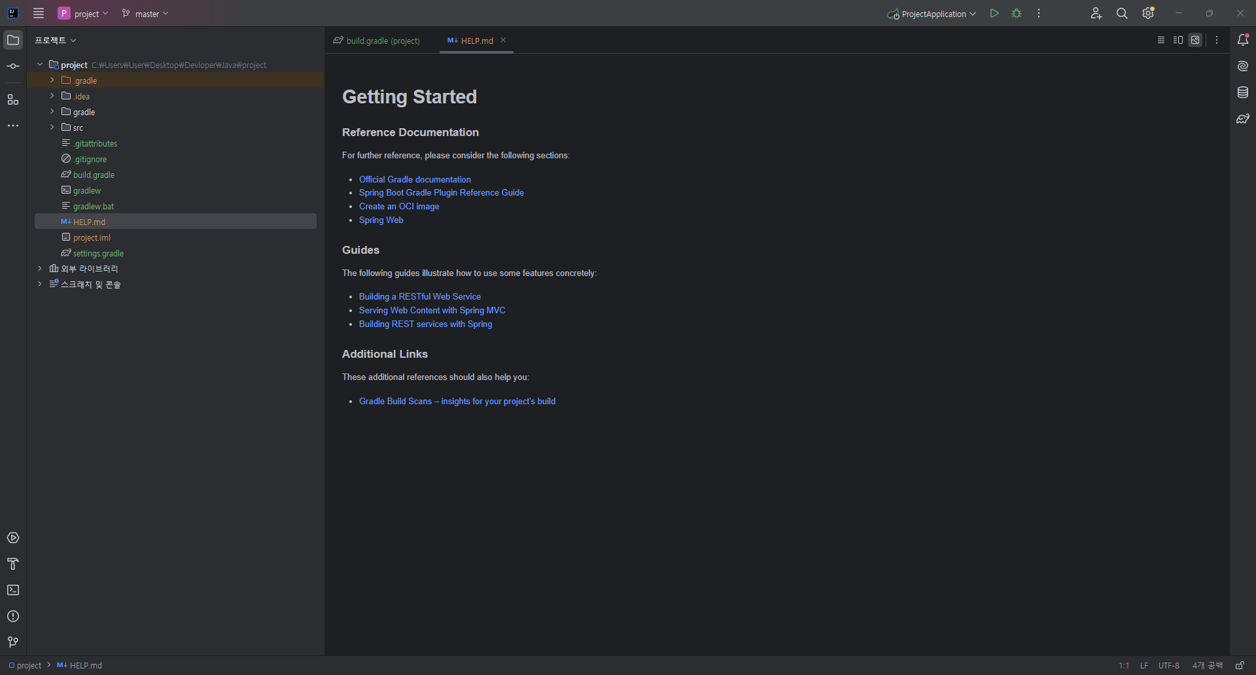
Task: Open the ProjectApplication run configuration dropdown
Action: click(932, 14)
